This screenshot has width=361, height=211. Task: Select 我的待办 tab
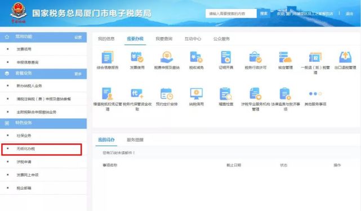click(106, 140)
